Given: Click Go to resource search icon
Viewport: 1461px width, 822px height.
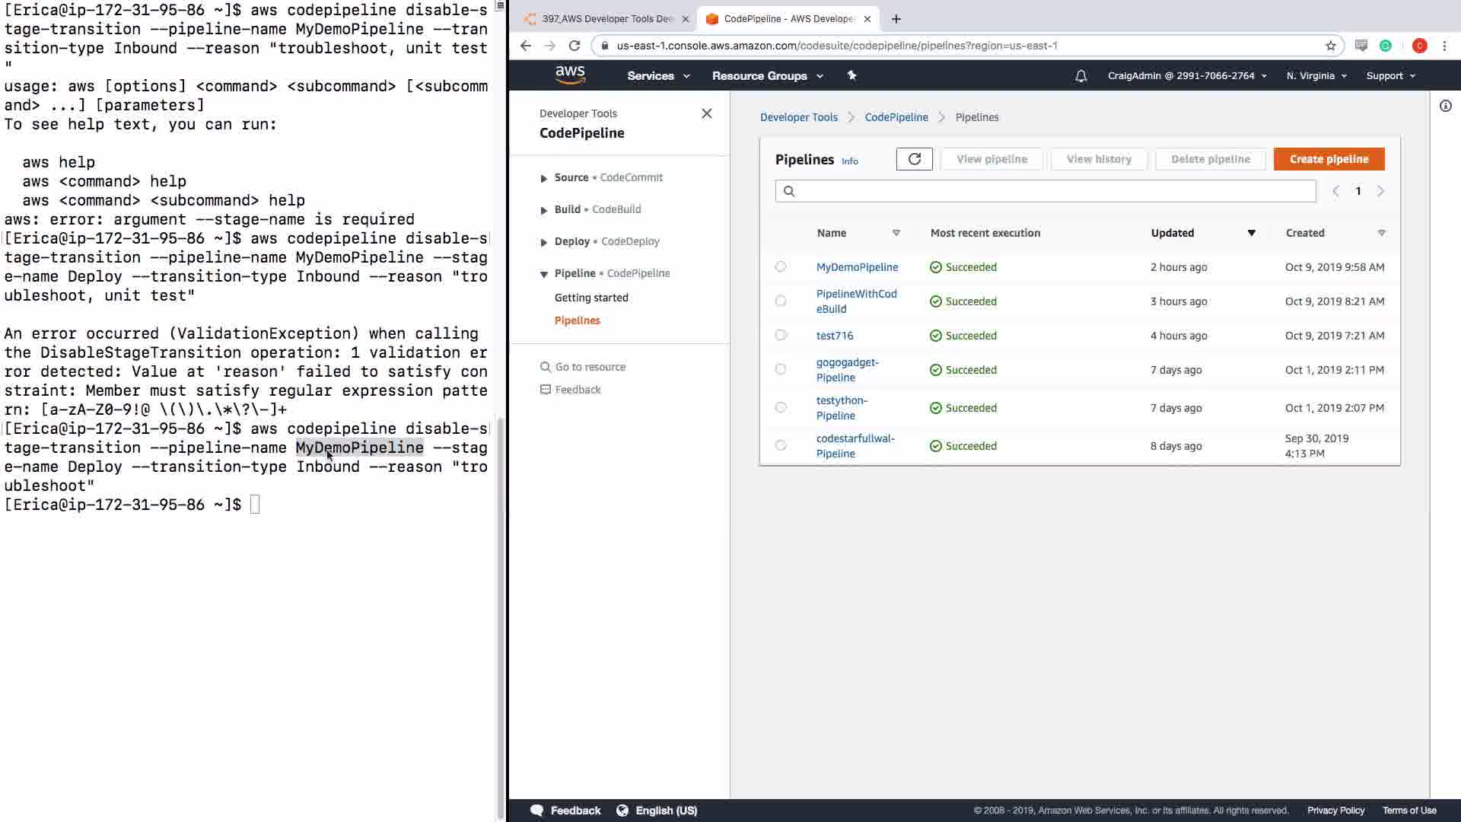Looking at the screenshot, I should pyautogui.click(x=545, y=367).
